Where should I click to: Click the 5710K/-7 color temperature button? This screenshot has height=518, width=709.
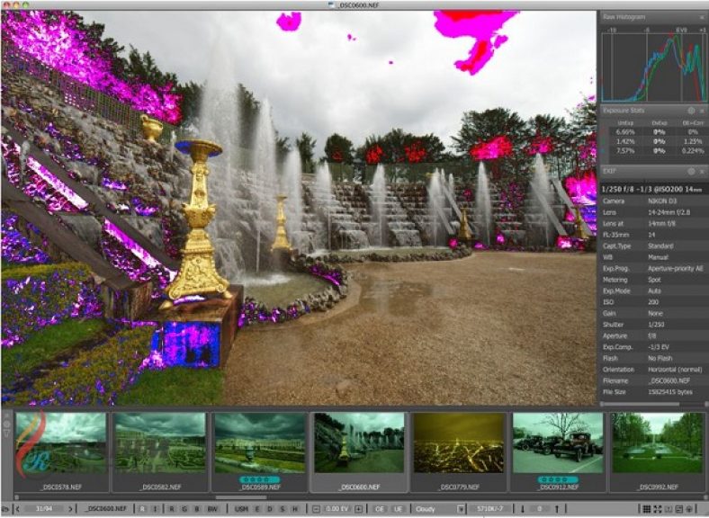point(490,509)
